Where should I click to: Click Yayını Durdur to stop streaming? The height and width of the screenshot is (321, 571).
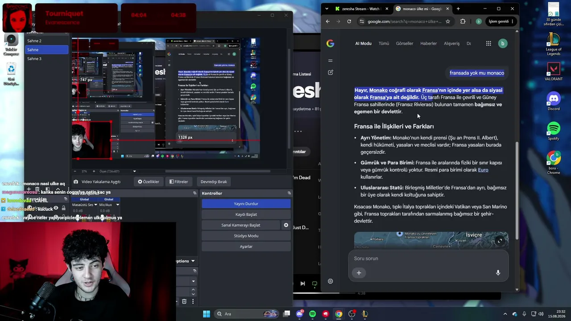coord(246,204)
